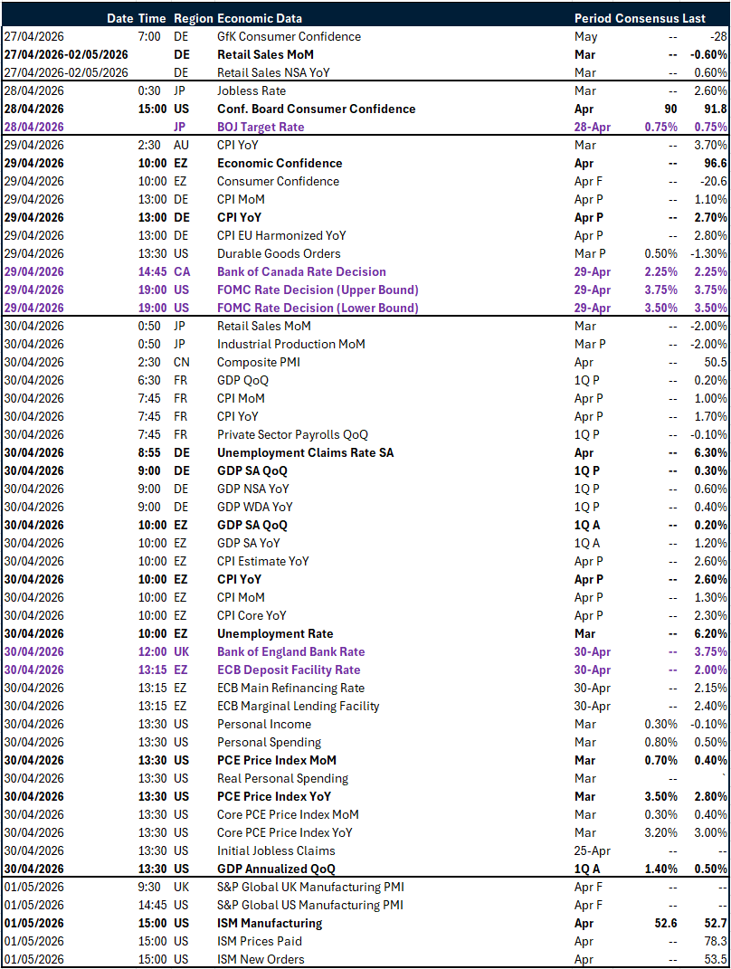Click the Economic Data column header

pyautogui.click(x=260, y=17)
